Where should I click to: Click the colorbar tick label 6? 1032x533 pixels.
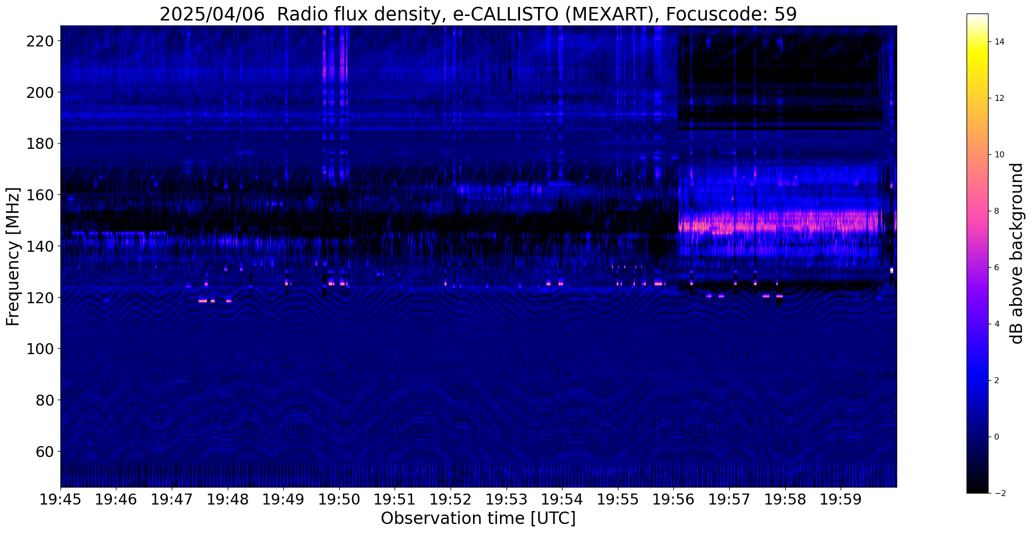(x=997, y=268)
